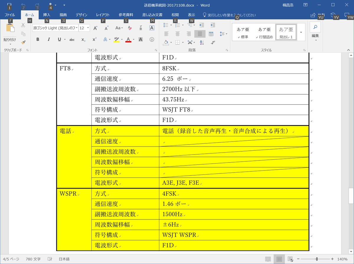Apply the 見出し 1 style
The image size is (354, 264).
286,32
